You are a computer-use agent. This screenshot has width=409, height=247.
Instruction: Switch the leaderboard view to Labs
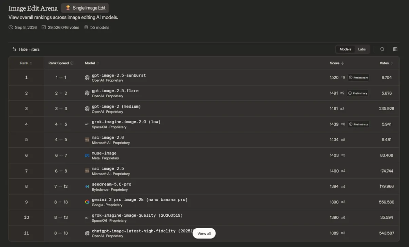point(362,49)
